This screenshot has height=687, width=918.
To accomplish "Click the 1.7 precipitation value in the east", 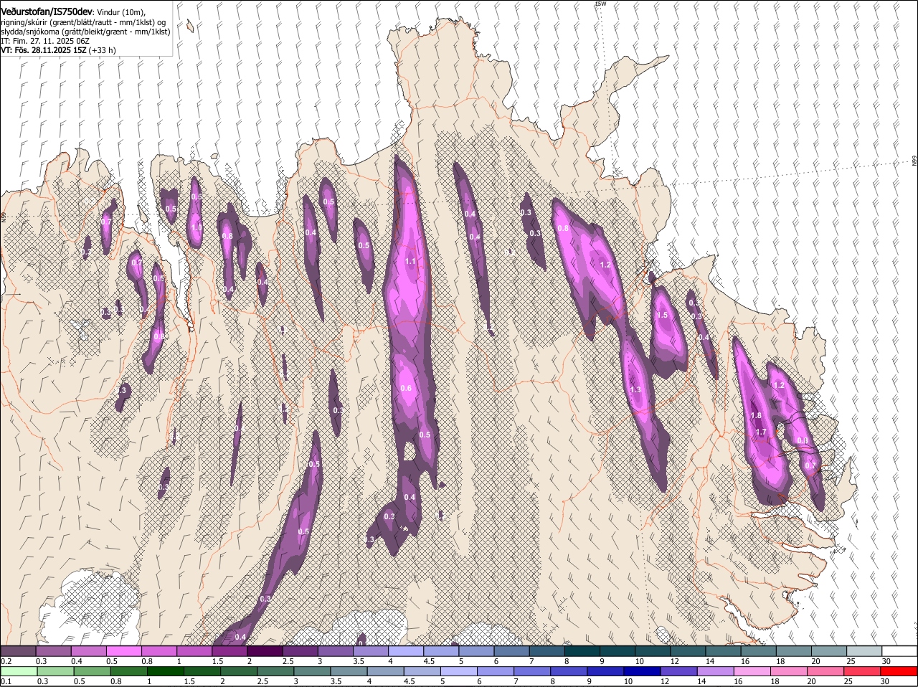I will coord(762,432).
